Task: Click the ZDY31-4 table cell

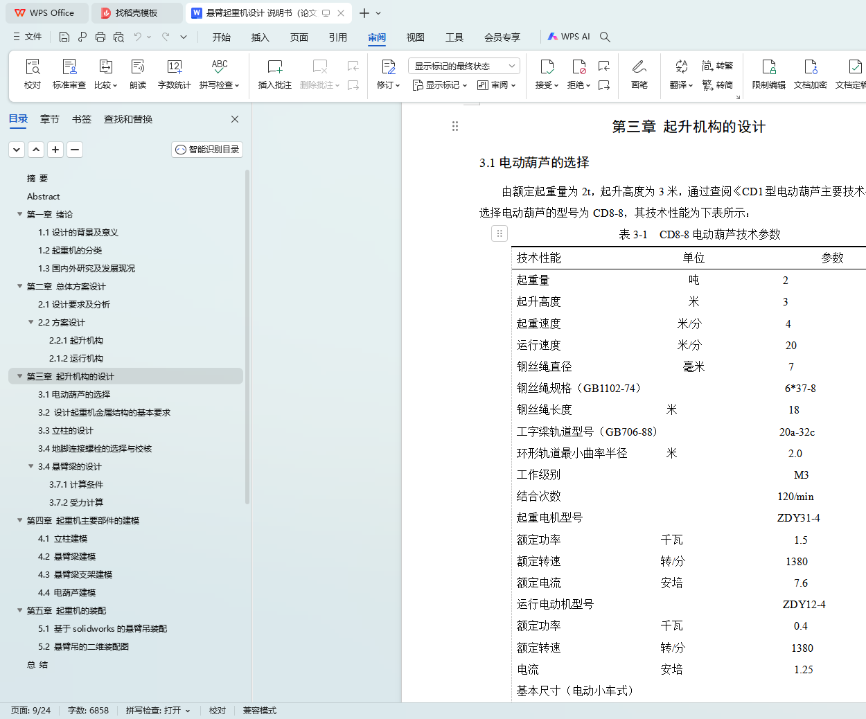Action: (x=799, y=517)
